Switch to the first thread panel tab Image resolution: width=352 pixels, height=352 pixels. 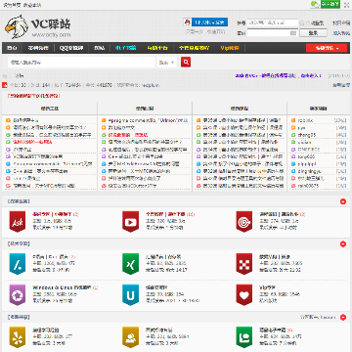click(x=50, y=109)
